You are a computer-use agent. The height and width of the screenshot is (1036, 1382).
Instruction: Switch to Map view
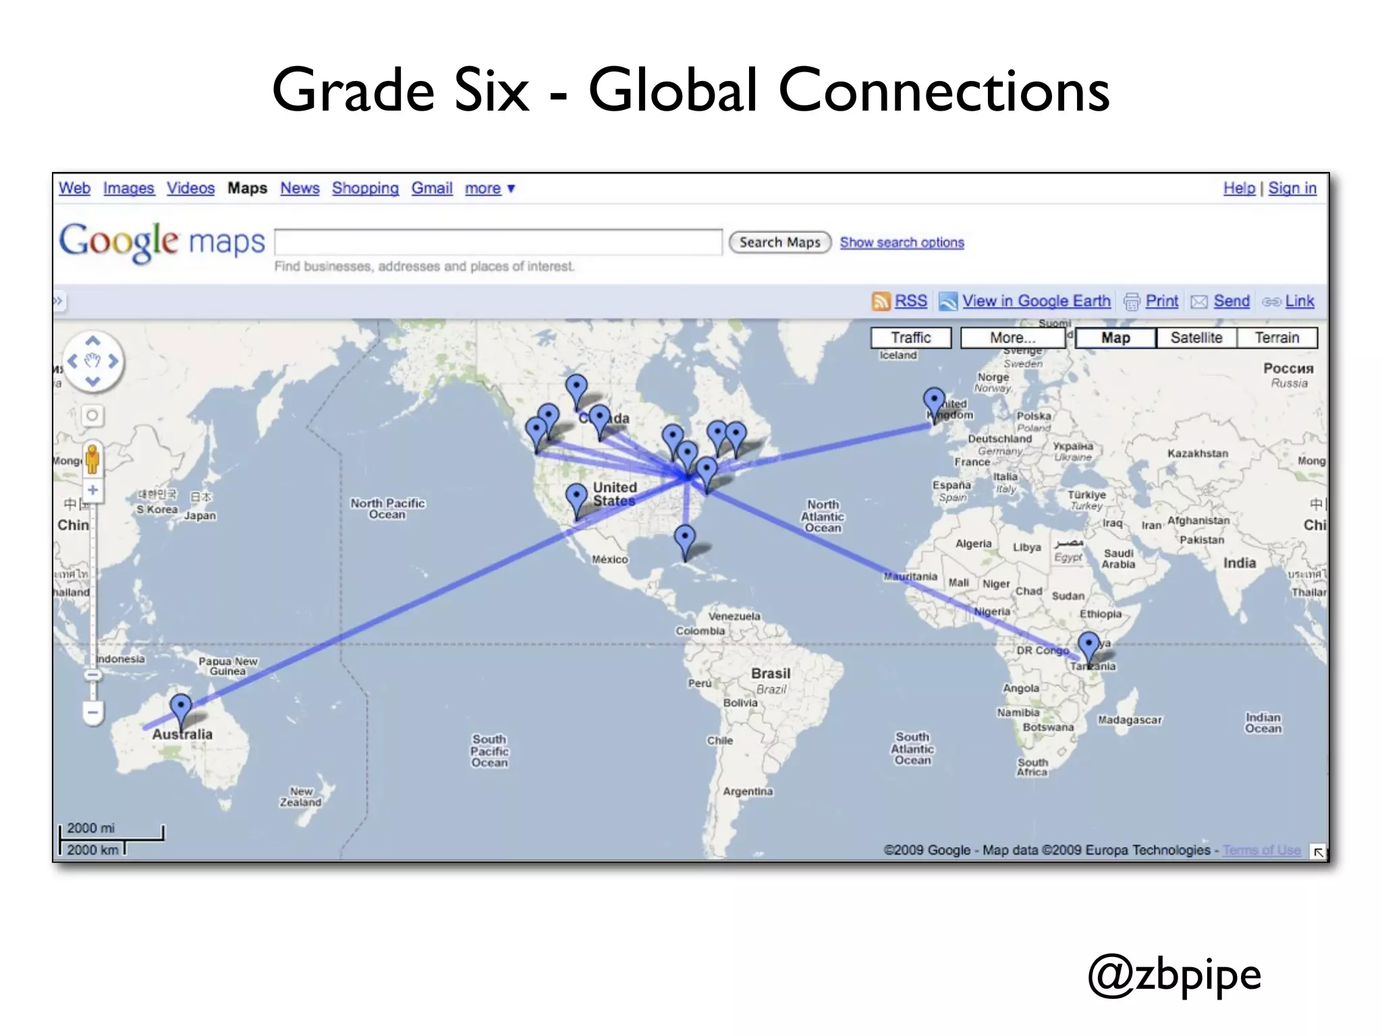pyautogui.click(x=1115, y=338)
